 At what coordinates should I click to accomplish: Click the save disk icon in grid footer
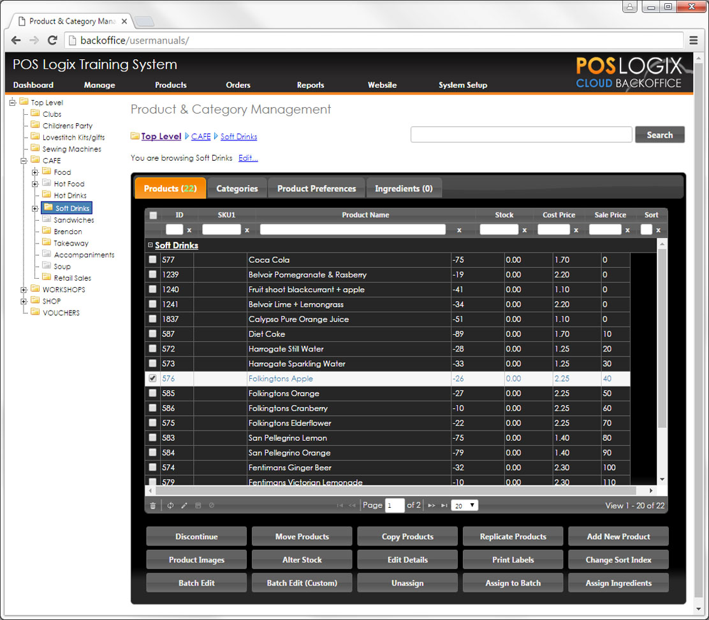(198, 506)
